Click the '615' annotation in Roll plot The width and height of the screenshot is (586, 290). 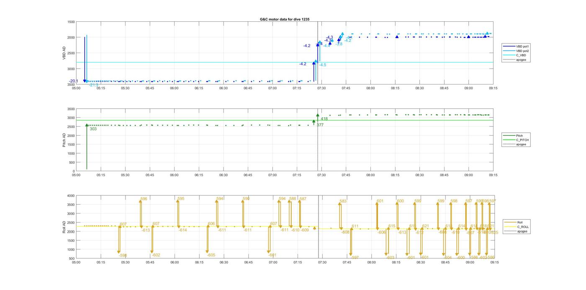pos(392,226)
